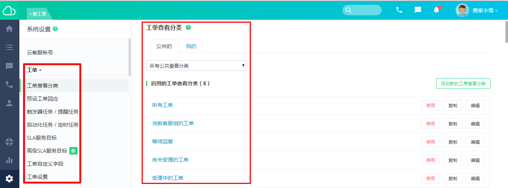This screenshot has height=188, width=508.
Task: Select 触发器任务 / 提醒任务 menu item
Action: [53, 112]
